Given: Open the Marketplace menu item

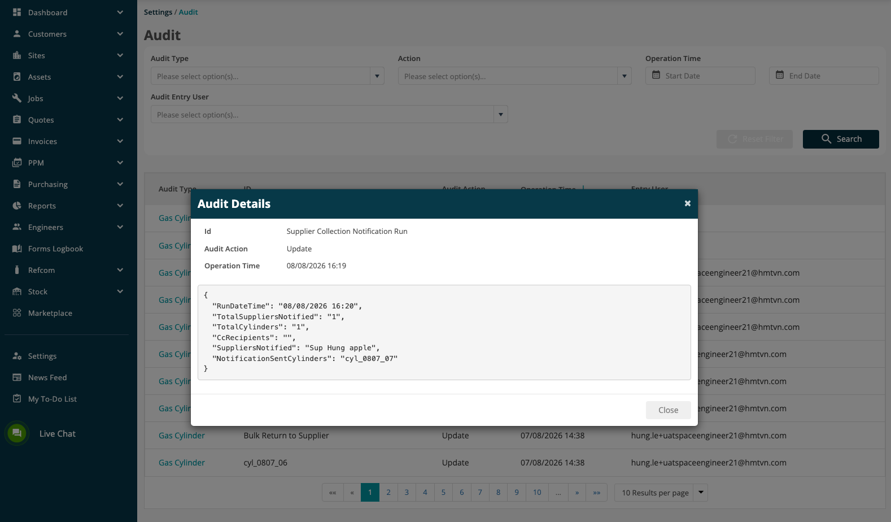Looking at the screenshot, I should [50, 313].
